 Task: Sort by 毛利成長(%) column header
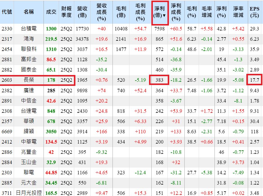point(140,12)
